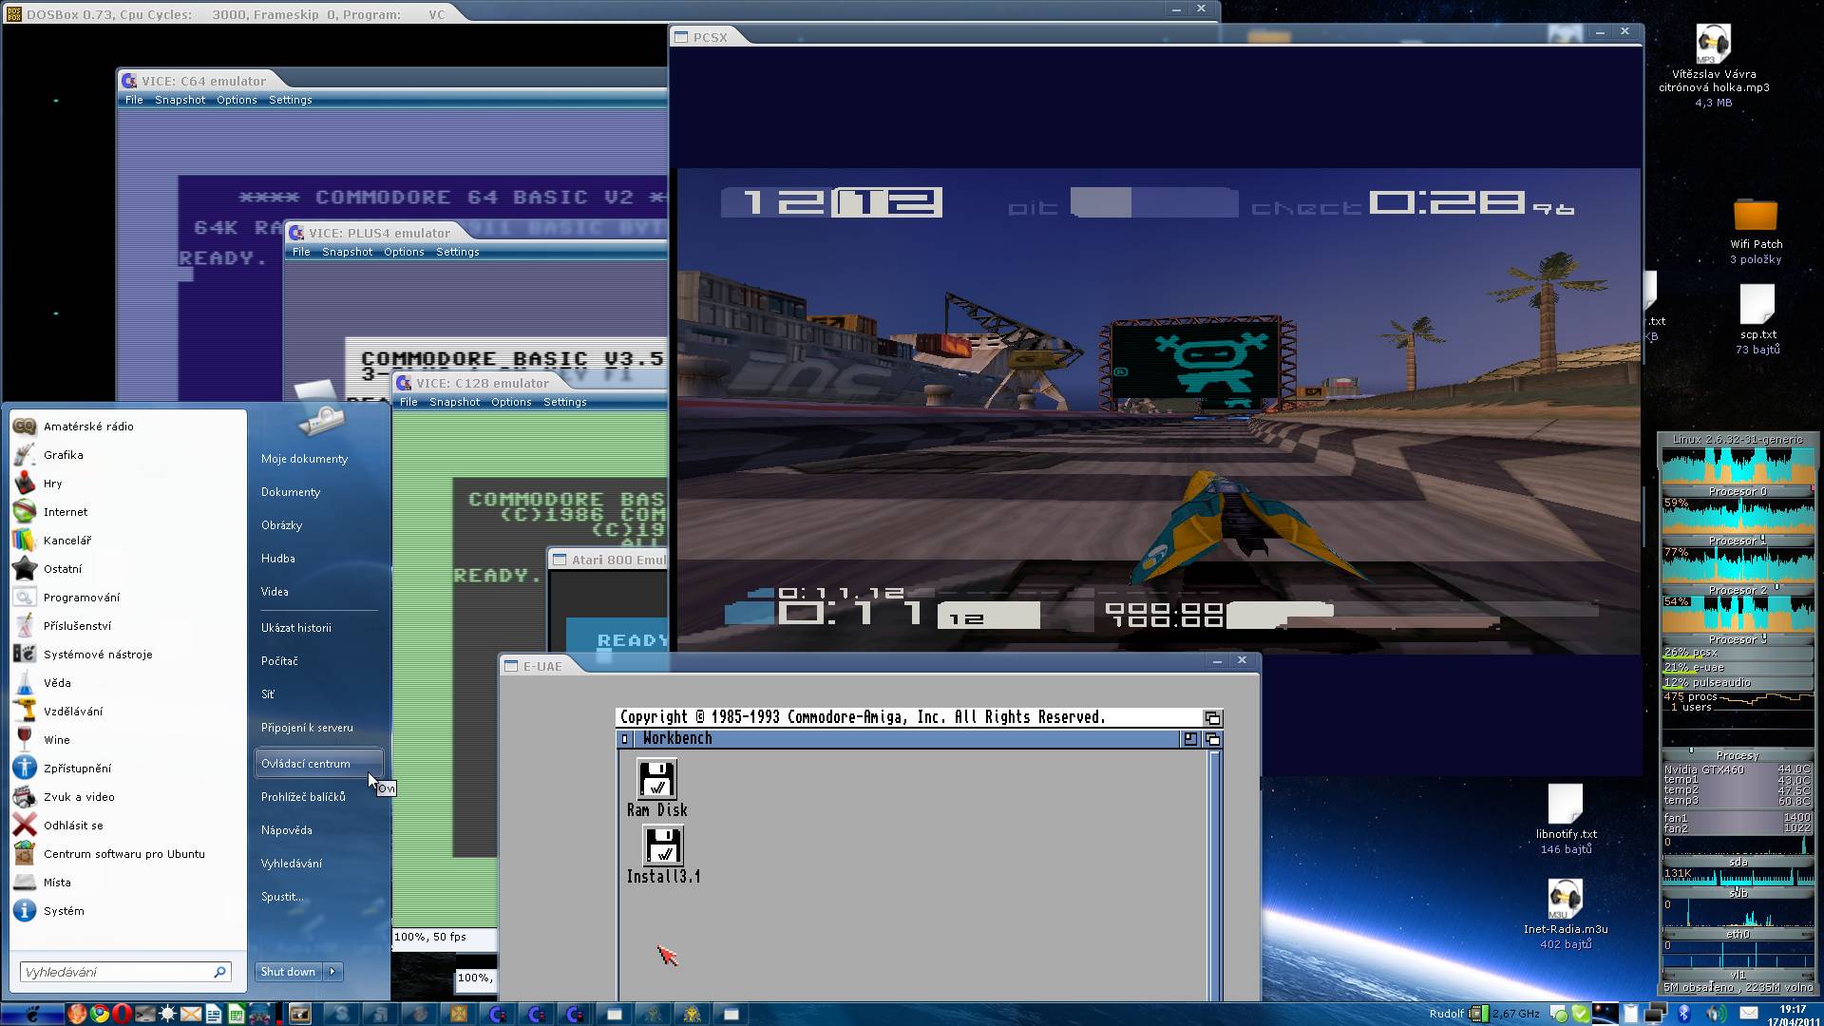Open the clipboard manager tray icon

coord(1630,1014)
